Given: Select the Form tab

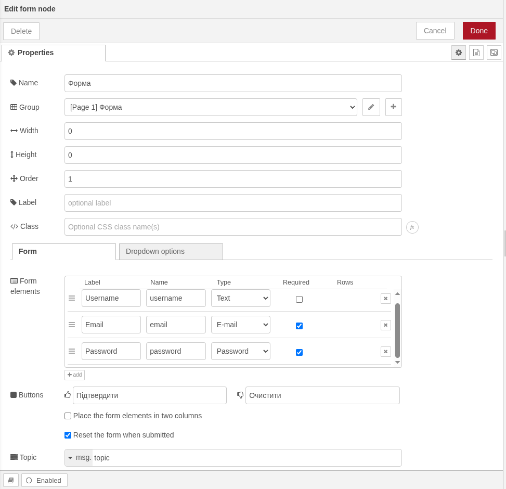Looking at the screenshot, I should (x=63, y=252).
